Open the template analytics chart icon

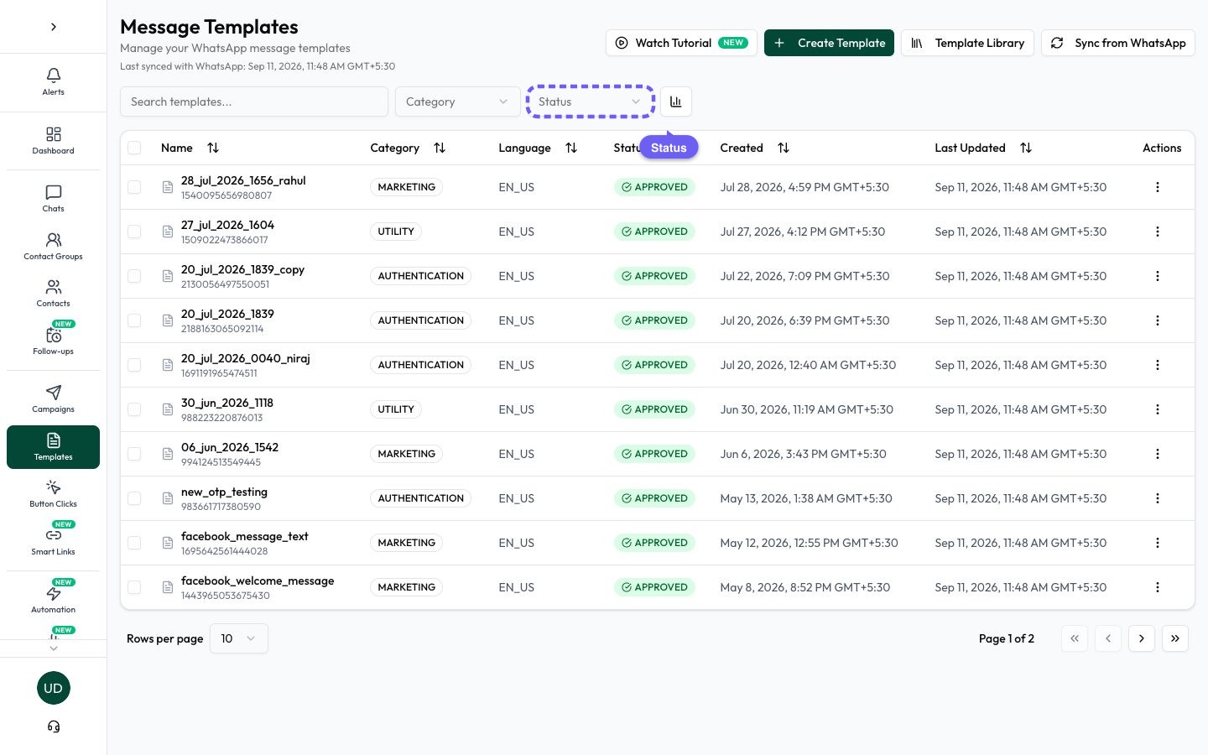[x=676, y=102]
